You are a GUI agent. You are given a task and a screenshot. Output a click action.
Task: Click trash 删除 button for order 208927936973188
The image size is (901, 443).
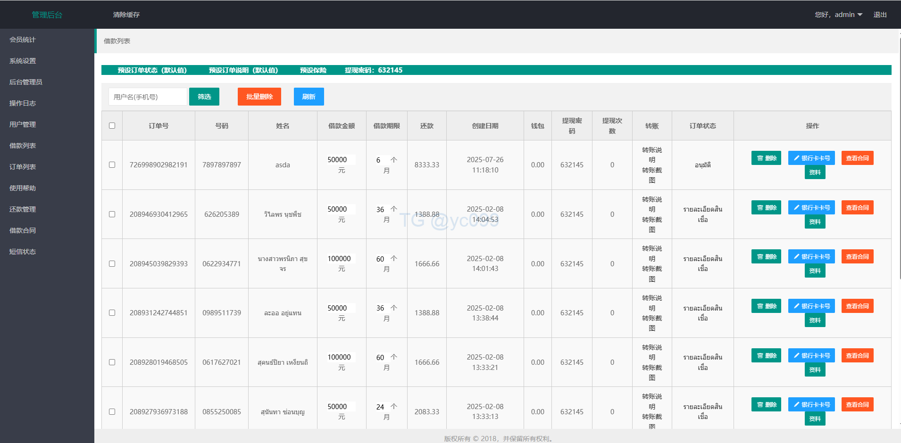tap(766, 404)
